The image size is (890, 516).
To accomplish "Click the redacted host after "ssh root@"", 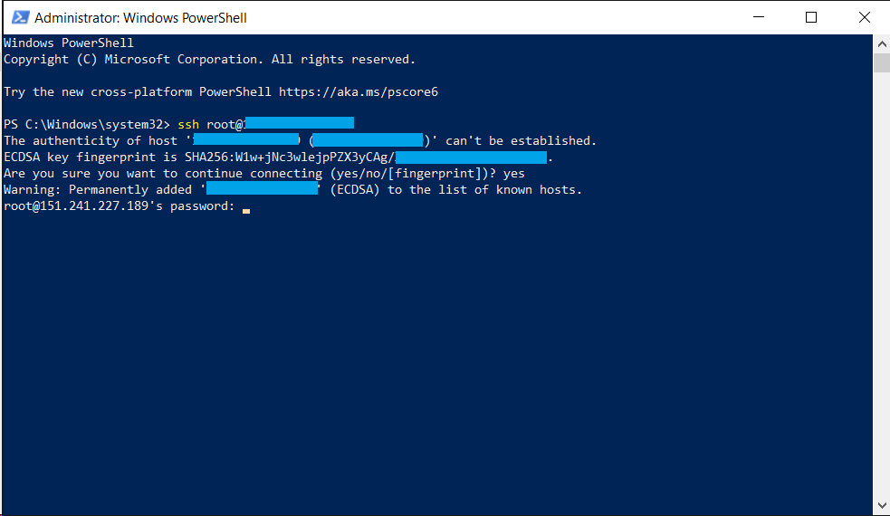I will tap(299, 124).
